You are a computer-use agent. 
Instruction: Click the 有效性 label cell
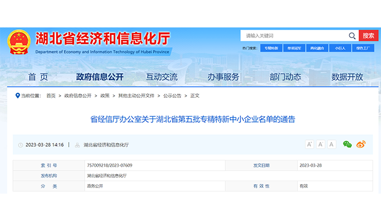point(261,186)
